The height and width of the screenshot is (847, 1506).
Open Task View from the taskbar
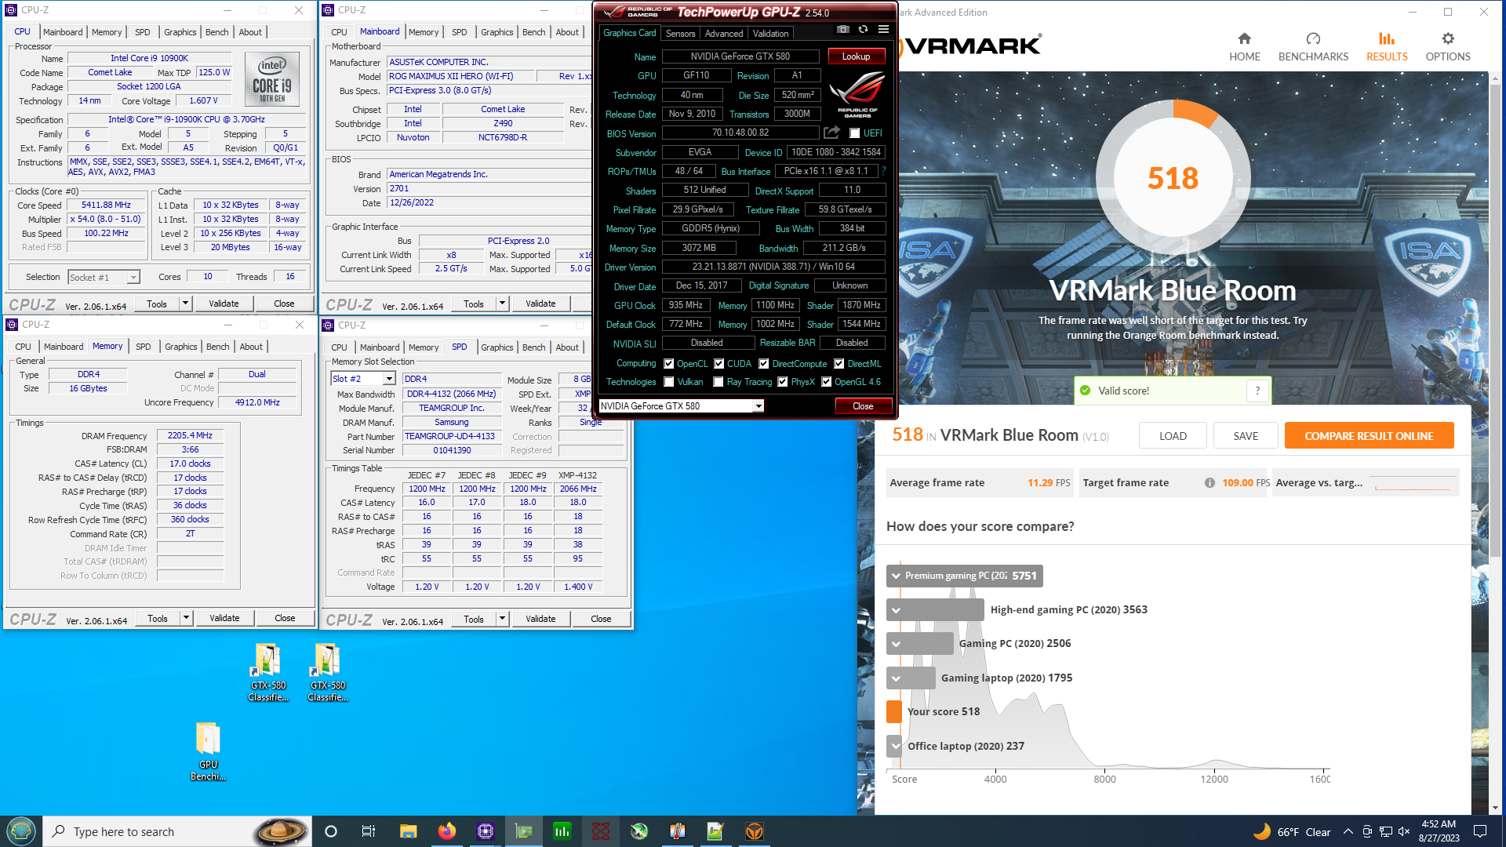[369, 831]
